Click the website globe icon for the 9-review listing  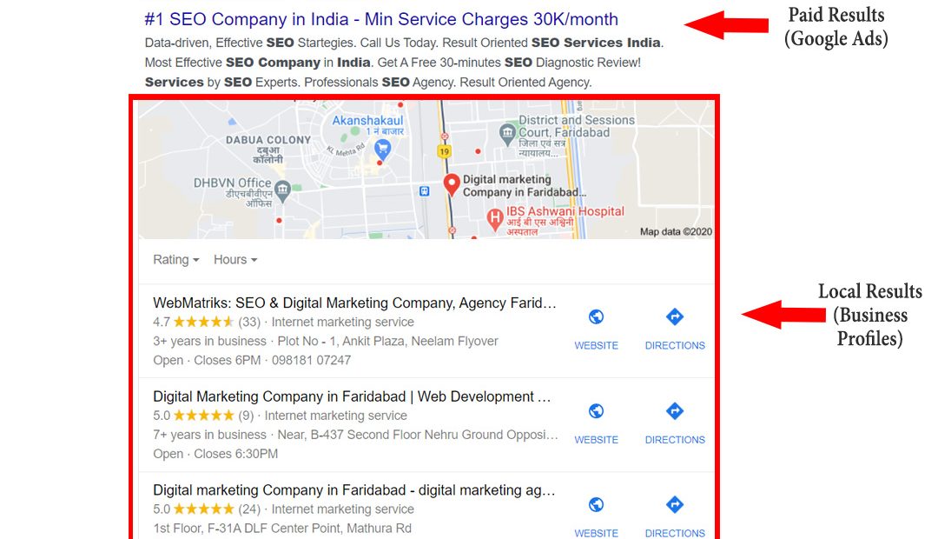tap(596, 411)
